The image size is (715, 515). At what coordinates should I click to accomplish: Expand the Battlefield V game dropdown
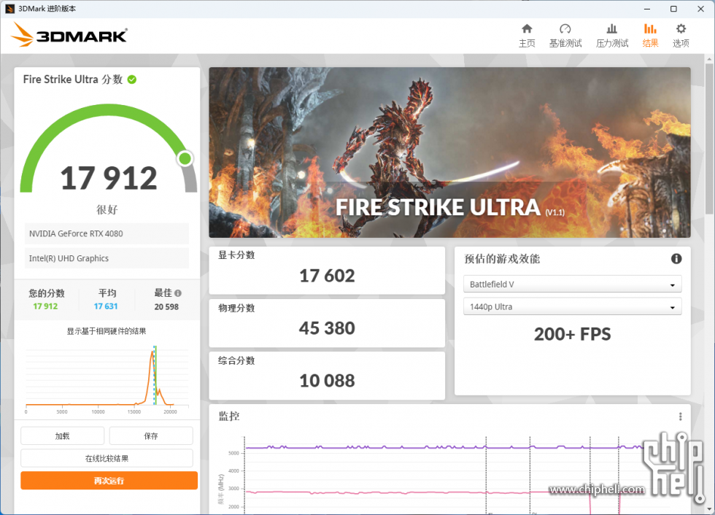point(572,284)
